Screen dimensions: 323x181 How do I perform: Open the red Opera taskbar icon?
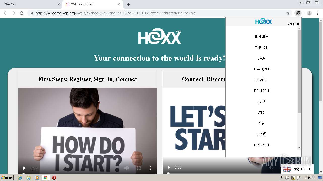click(x=54, y=178)
